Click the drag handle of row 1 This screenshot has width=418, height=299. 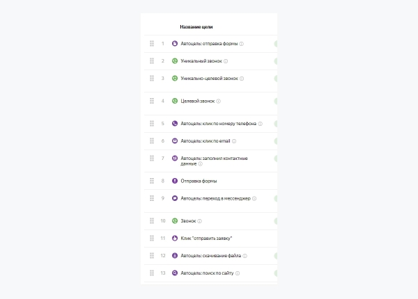pyautogui.click(x=152, y=44)
